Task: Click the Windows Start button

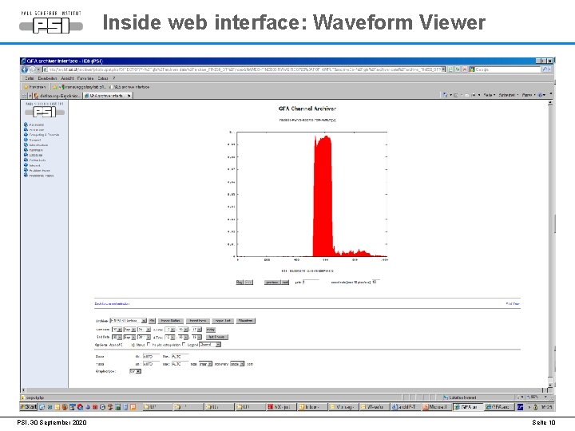Action: click(x=29, y=407)
